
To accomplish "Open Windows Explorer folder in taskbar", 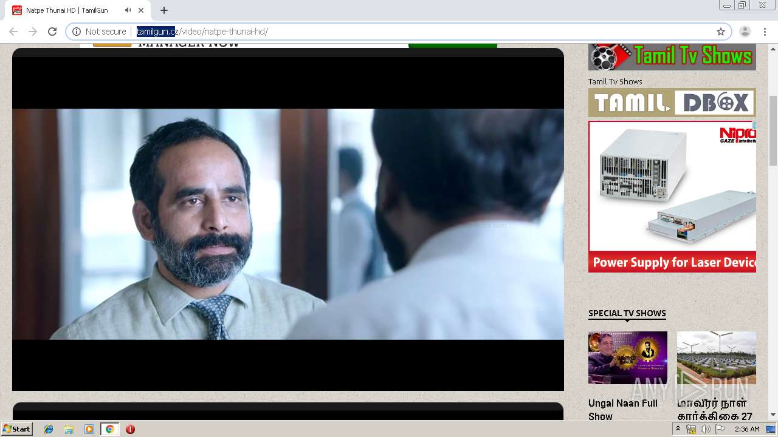I will click(x=69, y=429).
